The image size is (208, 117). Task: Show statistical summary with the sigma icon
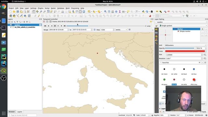coord(120,12)
